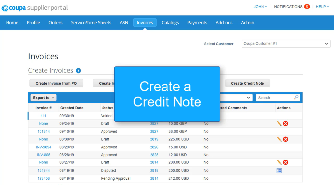Open invoice 154844 link
The image size is (334, 185).
(x=43, y=171)
